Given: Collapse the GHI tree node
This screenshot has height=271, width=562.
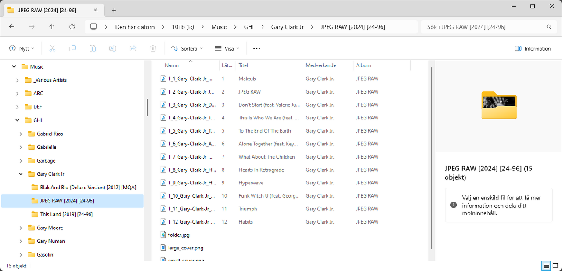Looking at the screenshot, I should click(17, 120).
